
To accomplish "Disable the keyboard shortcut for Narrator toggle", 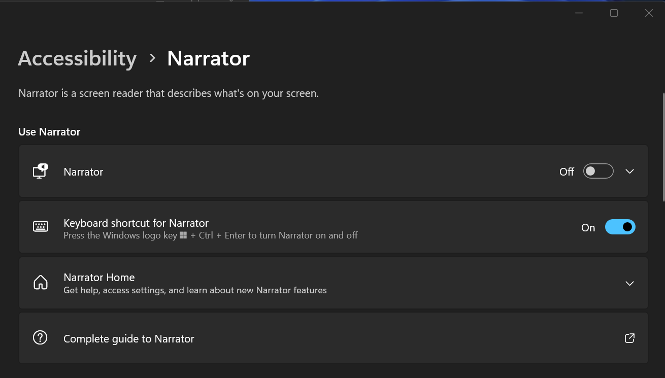I will 620,227.
